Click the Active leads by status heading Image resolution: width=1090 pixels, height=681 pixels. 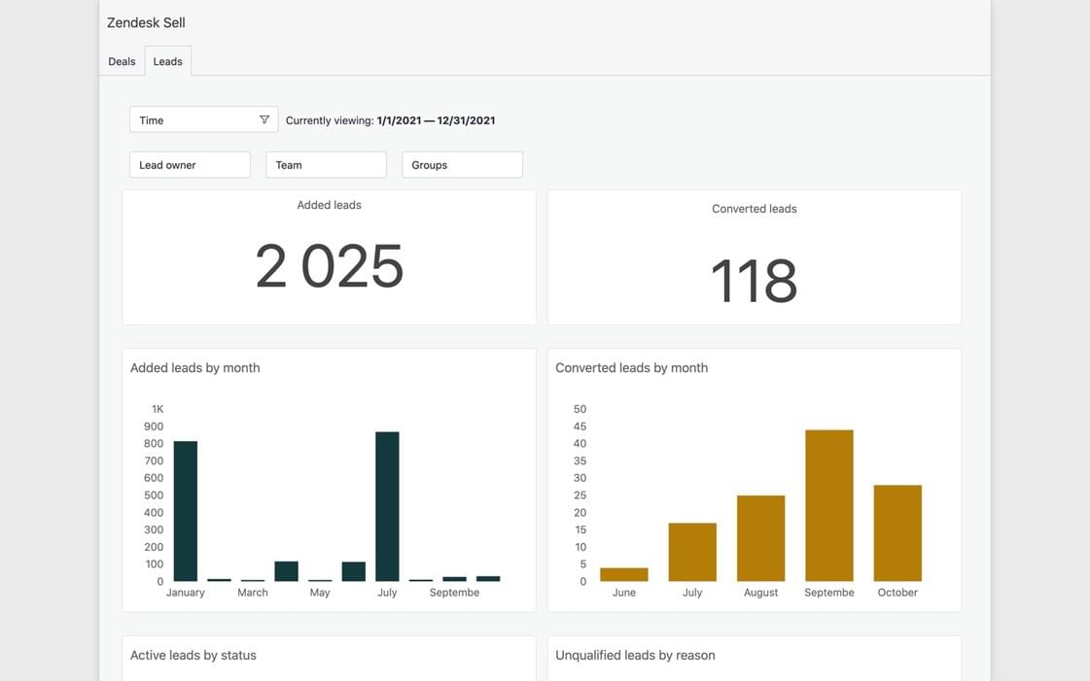[193, 656]
